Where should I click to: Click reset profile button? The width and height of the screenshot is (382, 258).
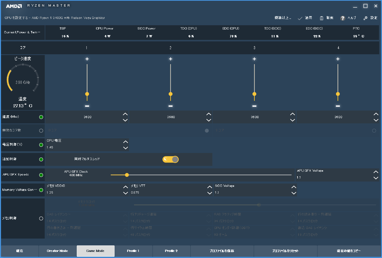pyautogui.click(x=285, y=251)
